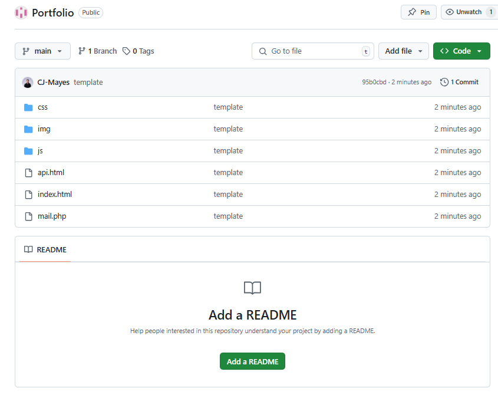The width and height of the screenshot is (498, 408).
Task: Click the img folder icon
Action: coord(28,129)
